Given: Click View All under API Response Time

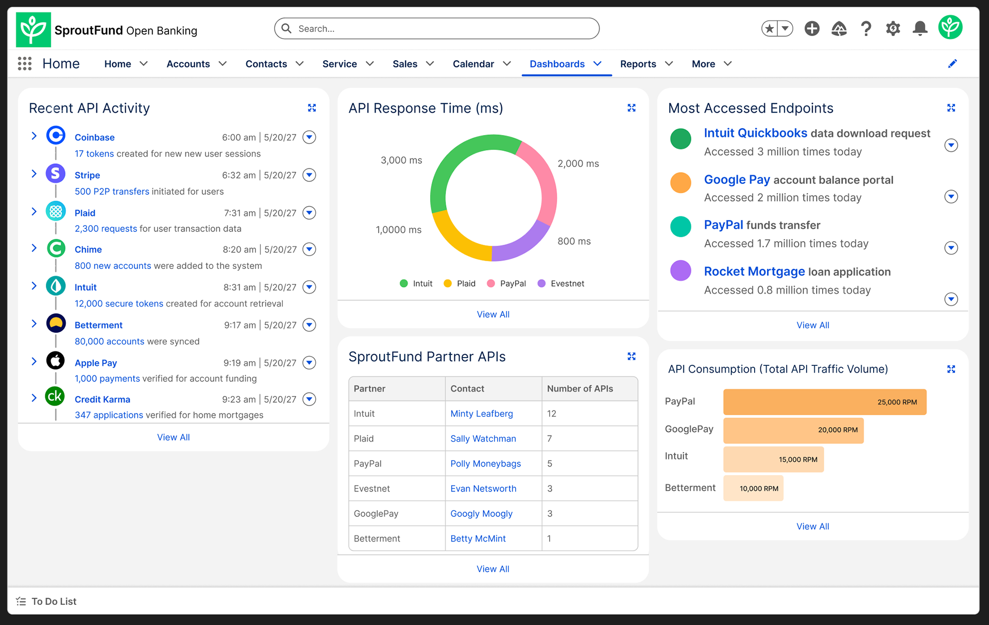Looking at the screenshot, I should coord(493,314).
